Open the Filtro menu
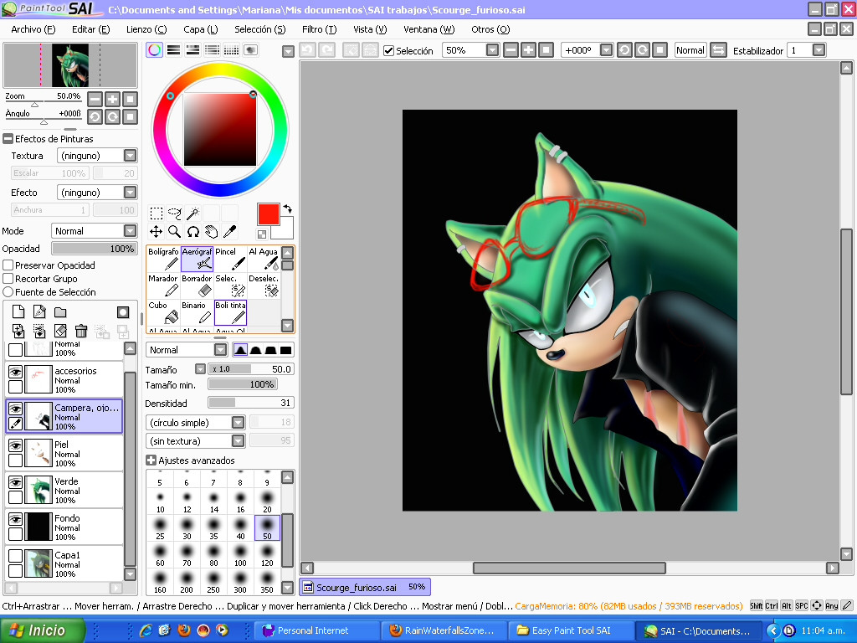The height and width of the screenshot is (643, 857). pyautogui.click(x=319, y=29)
